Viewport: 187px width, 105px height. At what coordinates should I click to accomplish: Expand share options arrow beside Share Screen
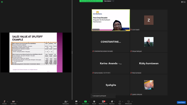[89, 101]
